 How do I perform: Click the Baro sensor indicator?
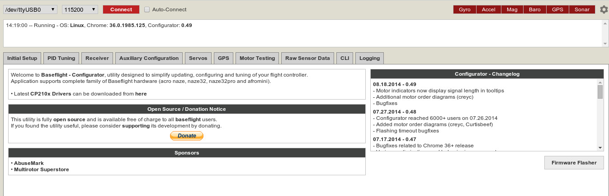pyautogui.click(x=535, y=9)
